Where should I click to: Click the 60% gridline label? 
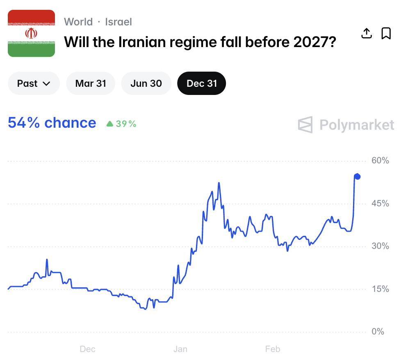click(x=380, y=160)
